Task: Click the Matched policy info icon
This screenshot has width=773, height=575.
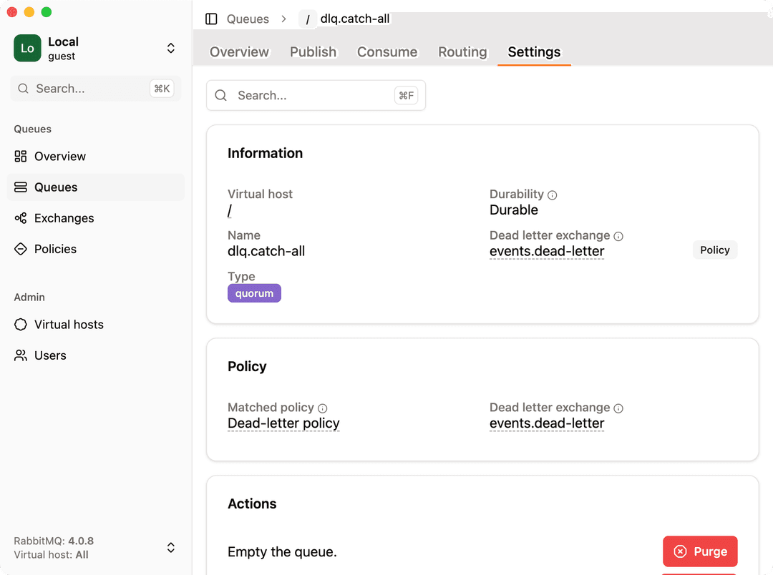Action: pyautogui.click(x=321, y=408)
